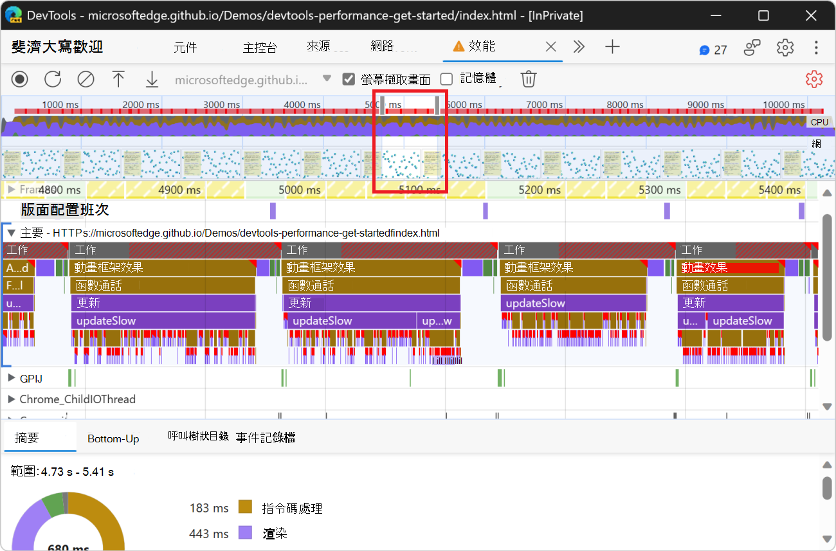Click the 680 ms donut chart total
836x551 pixels.
(68, 547)
